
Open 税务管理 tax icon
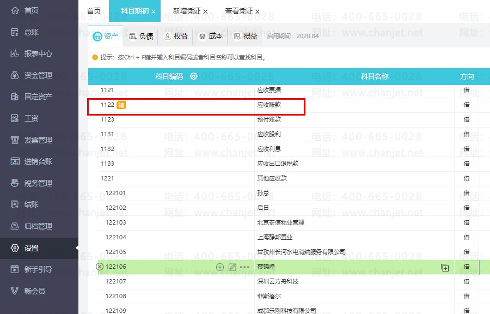[x=15, y=183]
